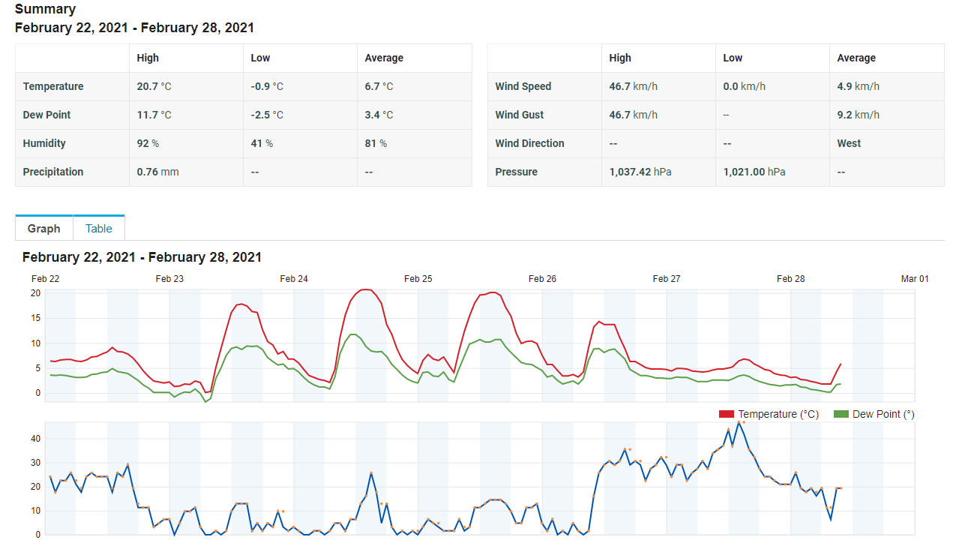Click the Pressure row header
The width and height of the screenshot is (953, 540).
516,172
